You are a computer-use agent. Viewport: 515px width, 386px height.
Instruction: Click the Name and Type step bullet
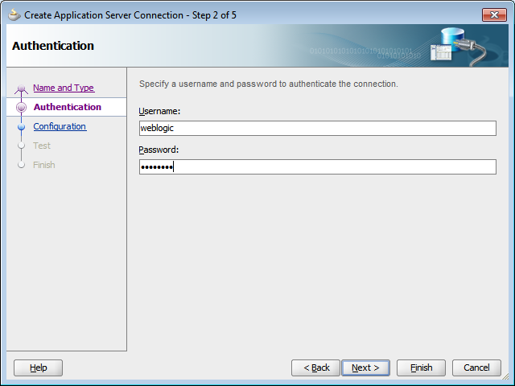[x=22, y=88]
